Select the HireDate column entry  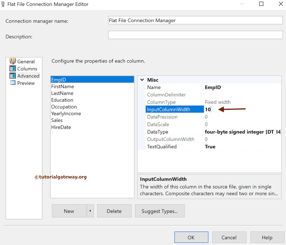pyautogui.click(x=61, y=127)
